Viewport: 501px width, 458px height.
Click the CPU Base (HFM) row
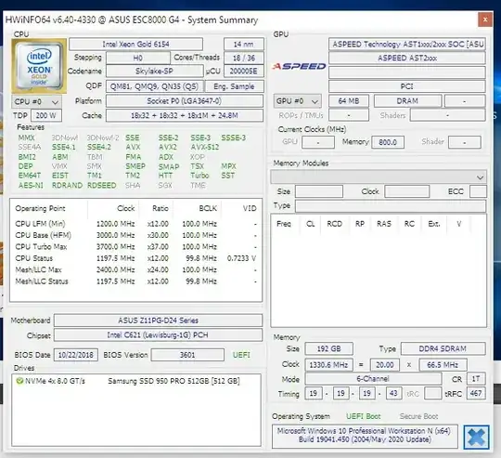point(135,235)
